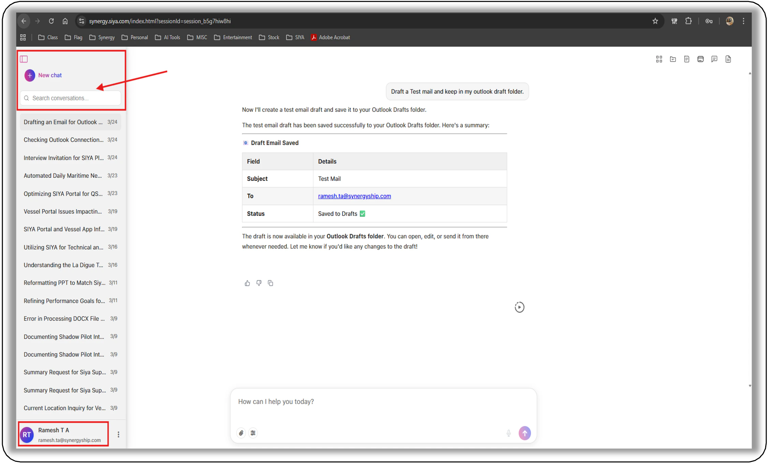This screenshot has height=465, width=769.
Task: Click the text-lines document icon in top-right toolbar
Action: coord(686,59)
